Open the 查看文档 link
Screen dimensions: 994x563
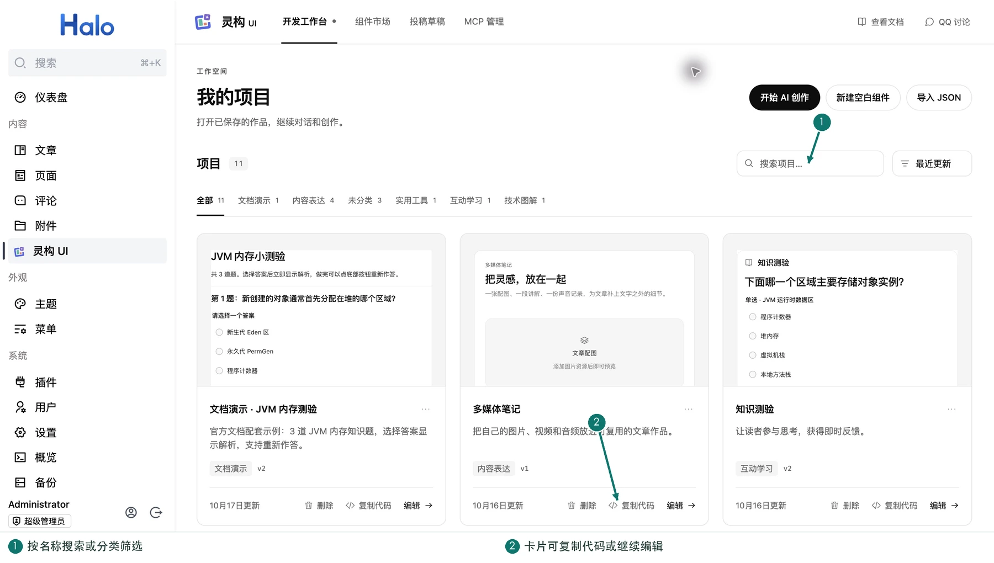click(881, 22)
